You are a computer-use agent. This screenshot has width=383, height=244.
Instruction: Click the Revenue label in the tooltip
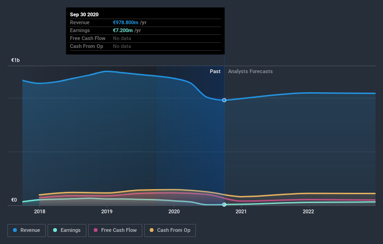(80, 22)
